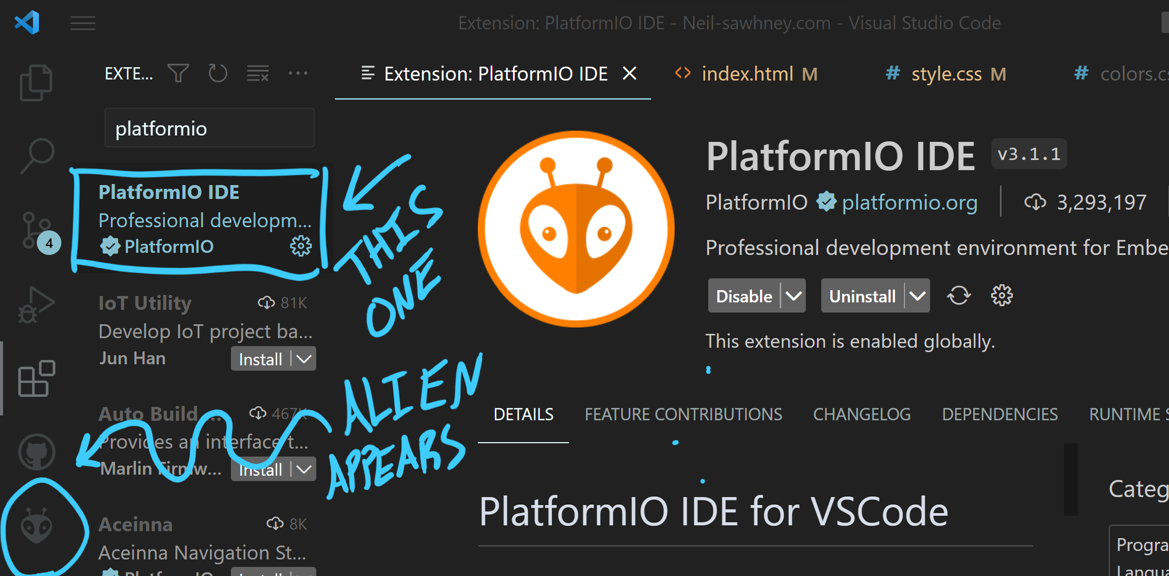The width and height of the screenshot is (1169, 576).
Task: Expand the Disable button dropdown arrow
Action: click(x=794, y=296)
